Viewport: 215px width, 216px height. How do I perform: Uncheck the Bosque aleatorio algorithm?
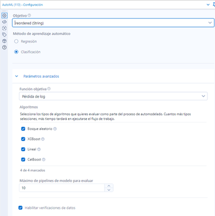point(23,129)
